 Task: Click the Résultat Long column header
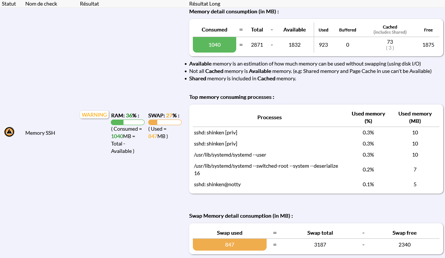tap(205, 4)
